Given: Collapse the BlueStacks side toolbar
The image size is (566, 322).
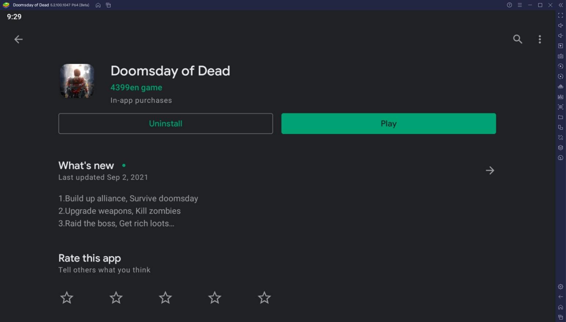Looking at the screenshot, I should click(561, 5).
